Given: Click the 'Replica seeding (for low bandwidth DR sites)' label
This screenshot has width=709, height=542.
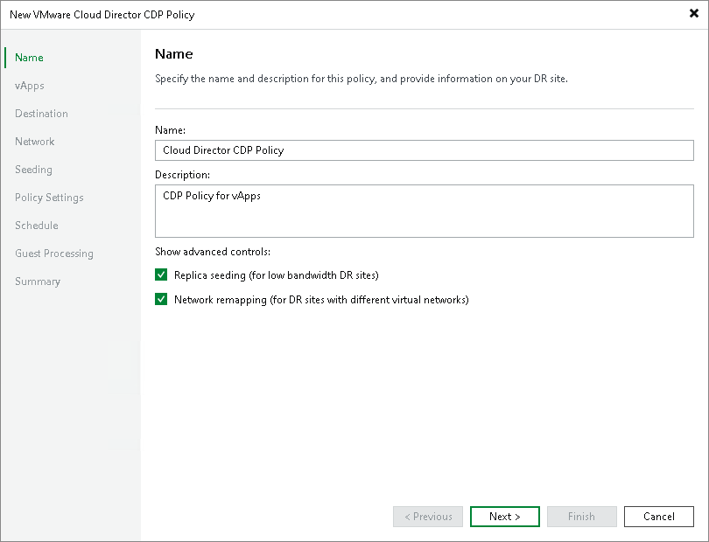Looking at the screenshot, I should (277, 275).
